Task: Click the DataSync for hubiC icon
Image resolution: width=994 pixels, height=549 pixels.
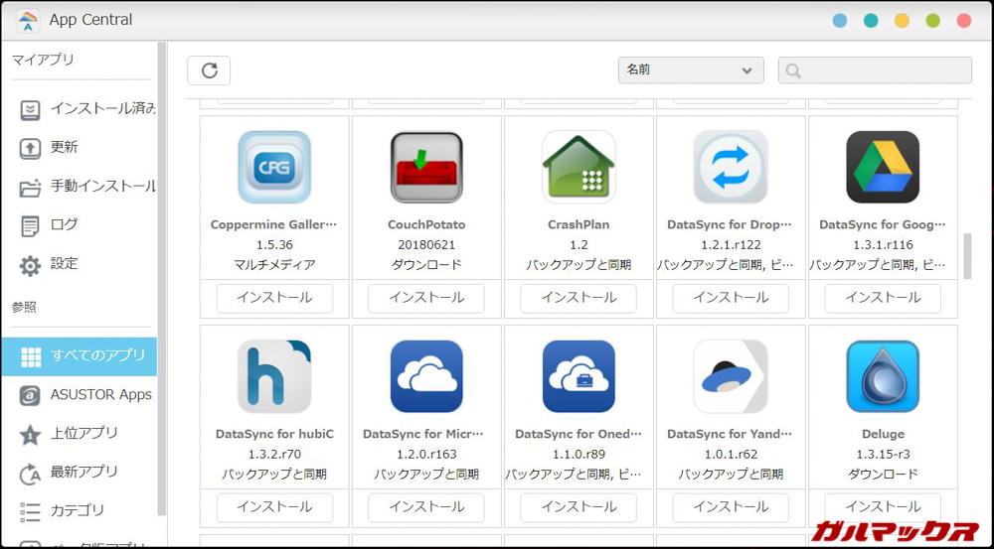Action: (x=274, y=376)
